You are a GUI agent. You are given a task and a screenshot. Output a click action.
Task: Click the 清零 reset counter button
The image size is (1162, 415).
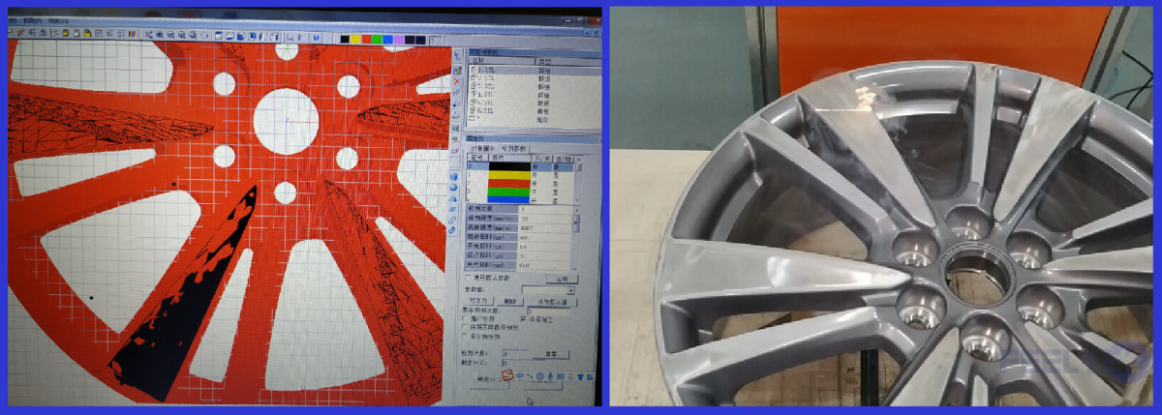(551, 354)
